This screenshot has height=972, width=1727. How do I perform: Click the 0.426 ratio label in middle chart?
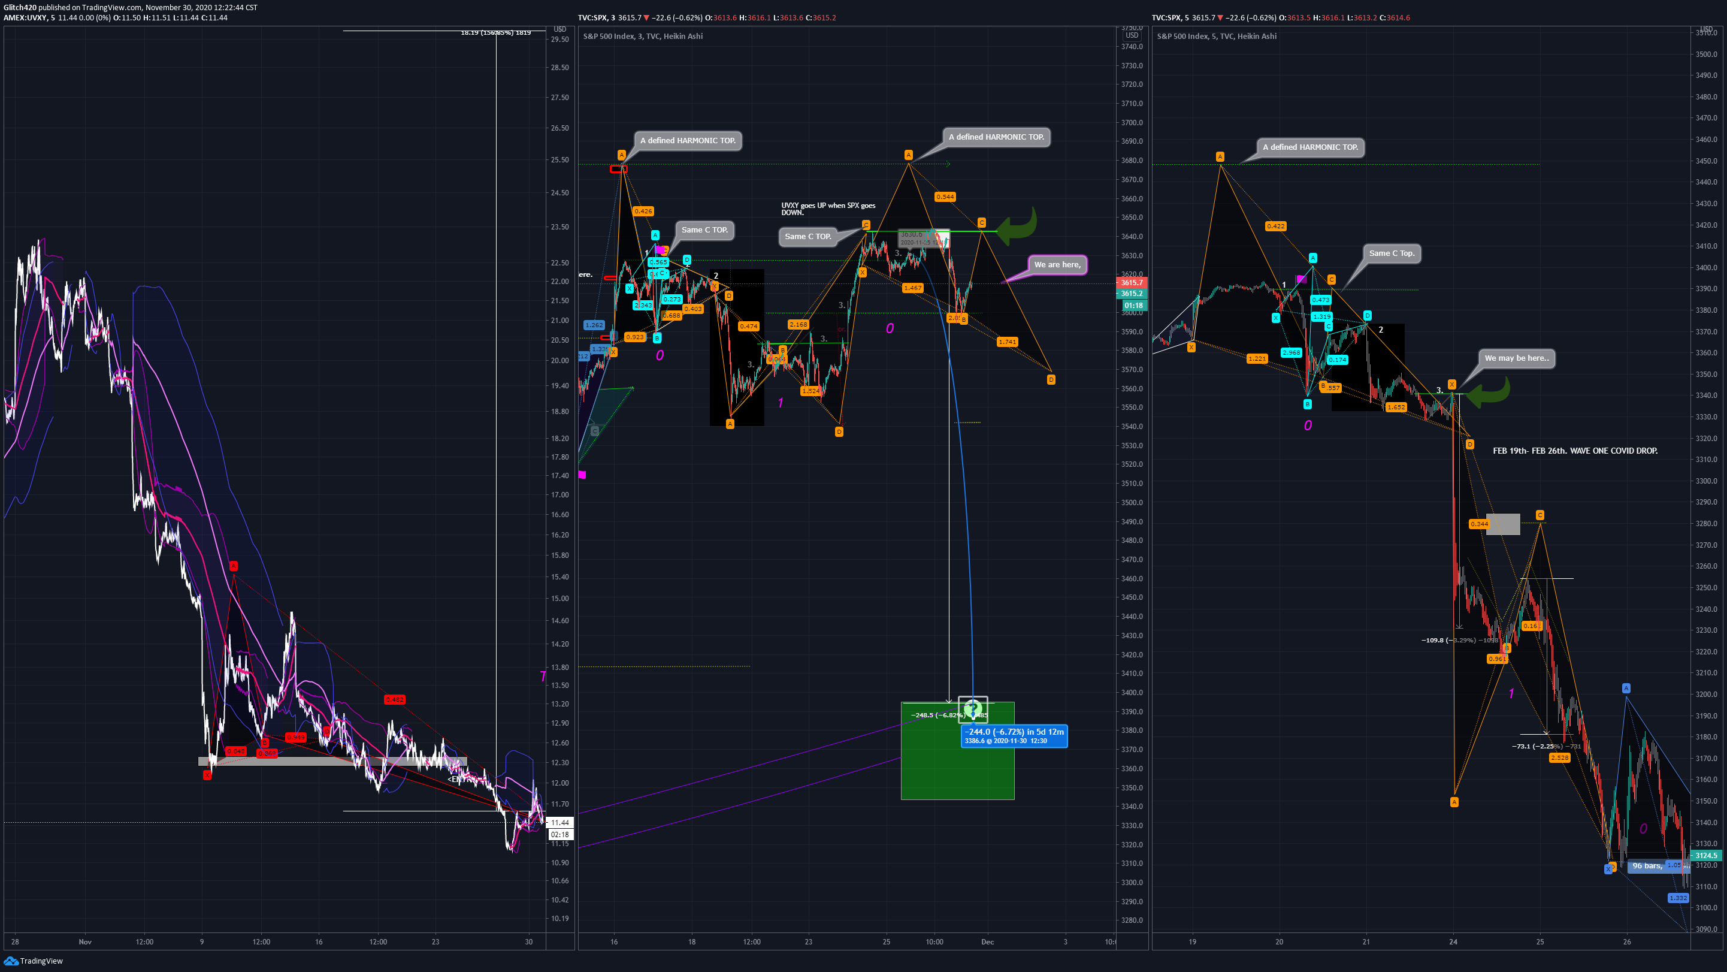[643, 212]
